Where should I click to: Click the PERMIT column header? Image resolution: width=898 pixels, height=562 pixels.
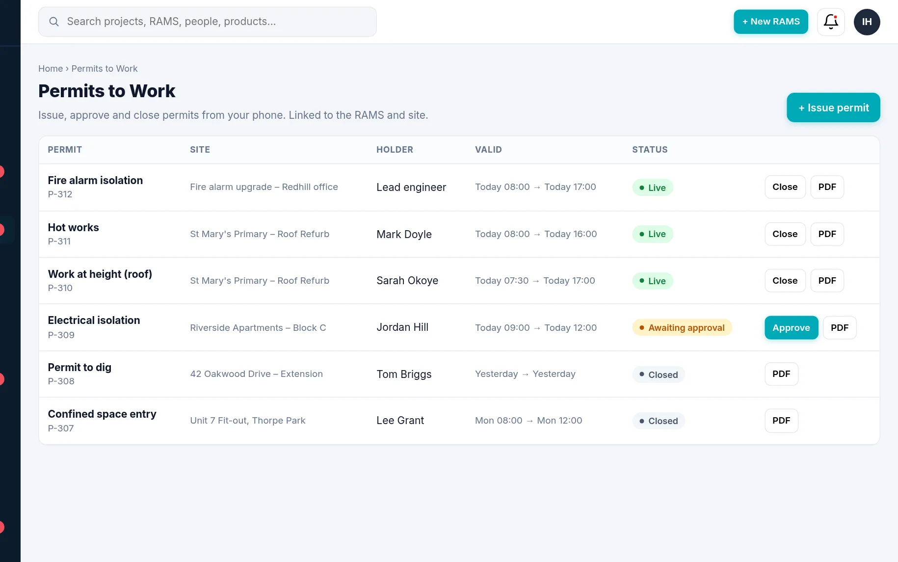pos(65,150)
